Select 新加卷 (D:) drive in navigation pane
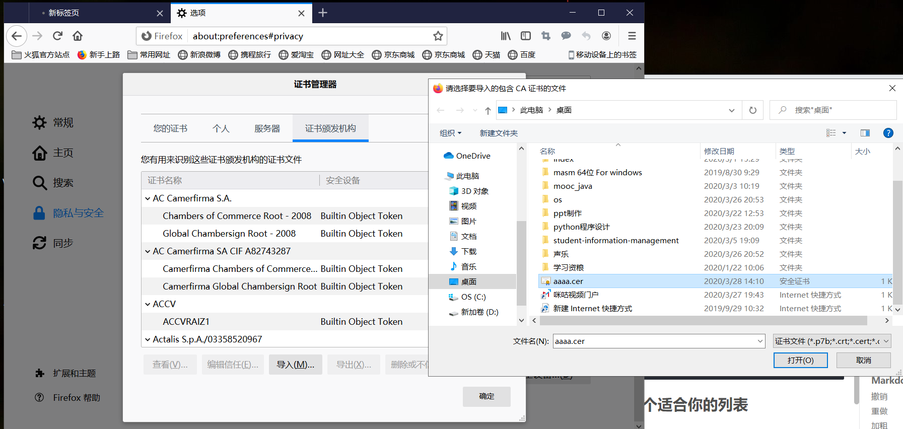 [x=473, y=312]
